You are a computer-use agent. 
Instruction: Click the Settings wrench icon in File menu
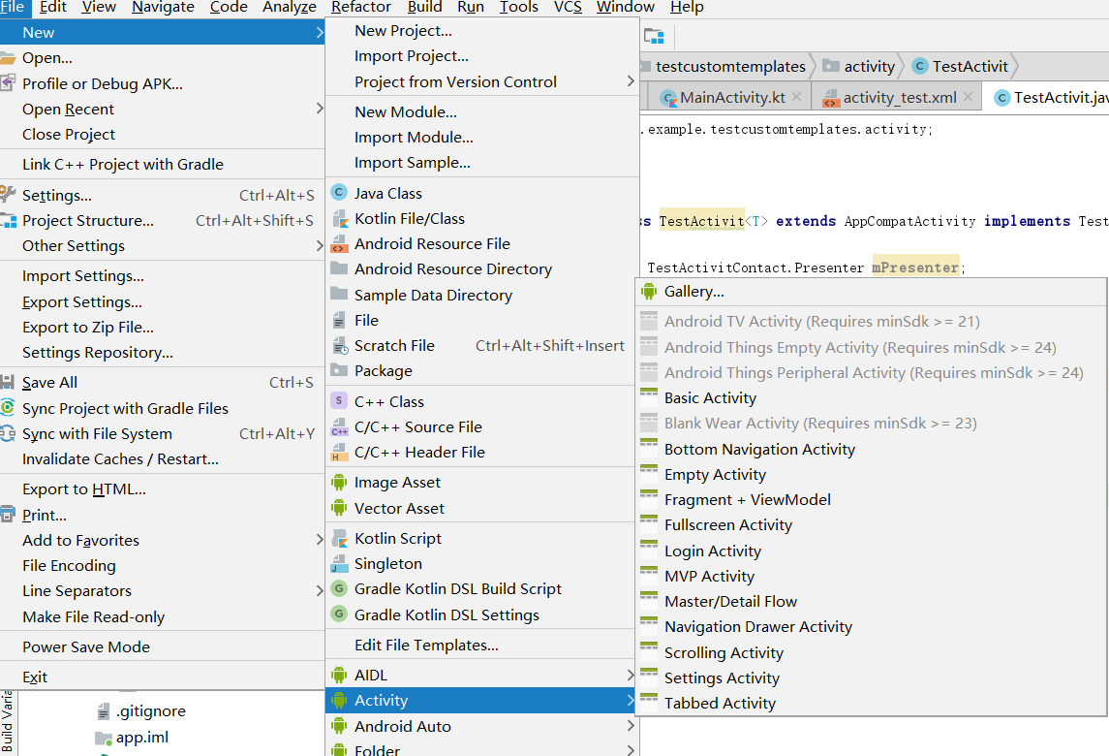click(x=8, y=194)
